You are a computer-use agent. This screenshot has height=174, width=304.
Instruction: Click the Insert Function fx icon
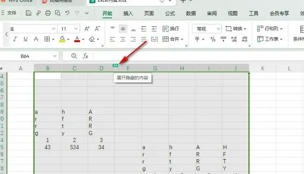[85, 56]
